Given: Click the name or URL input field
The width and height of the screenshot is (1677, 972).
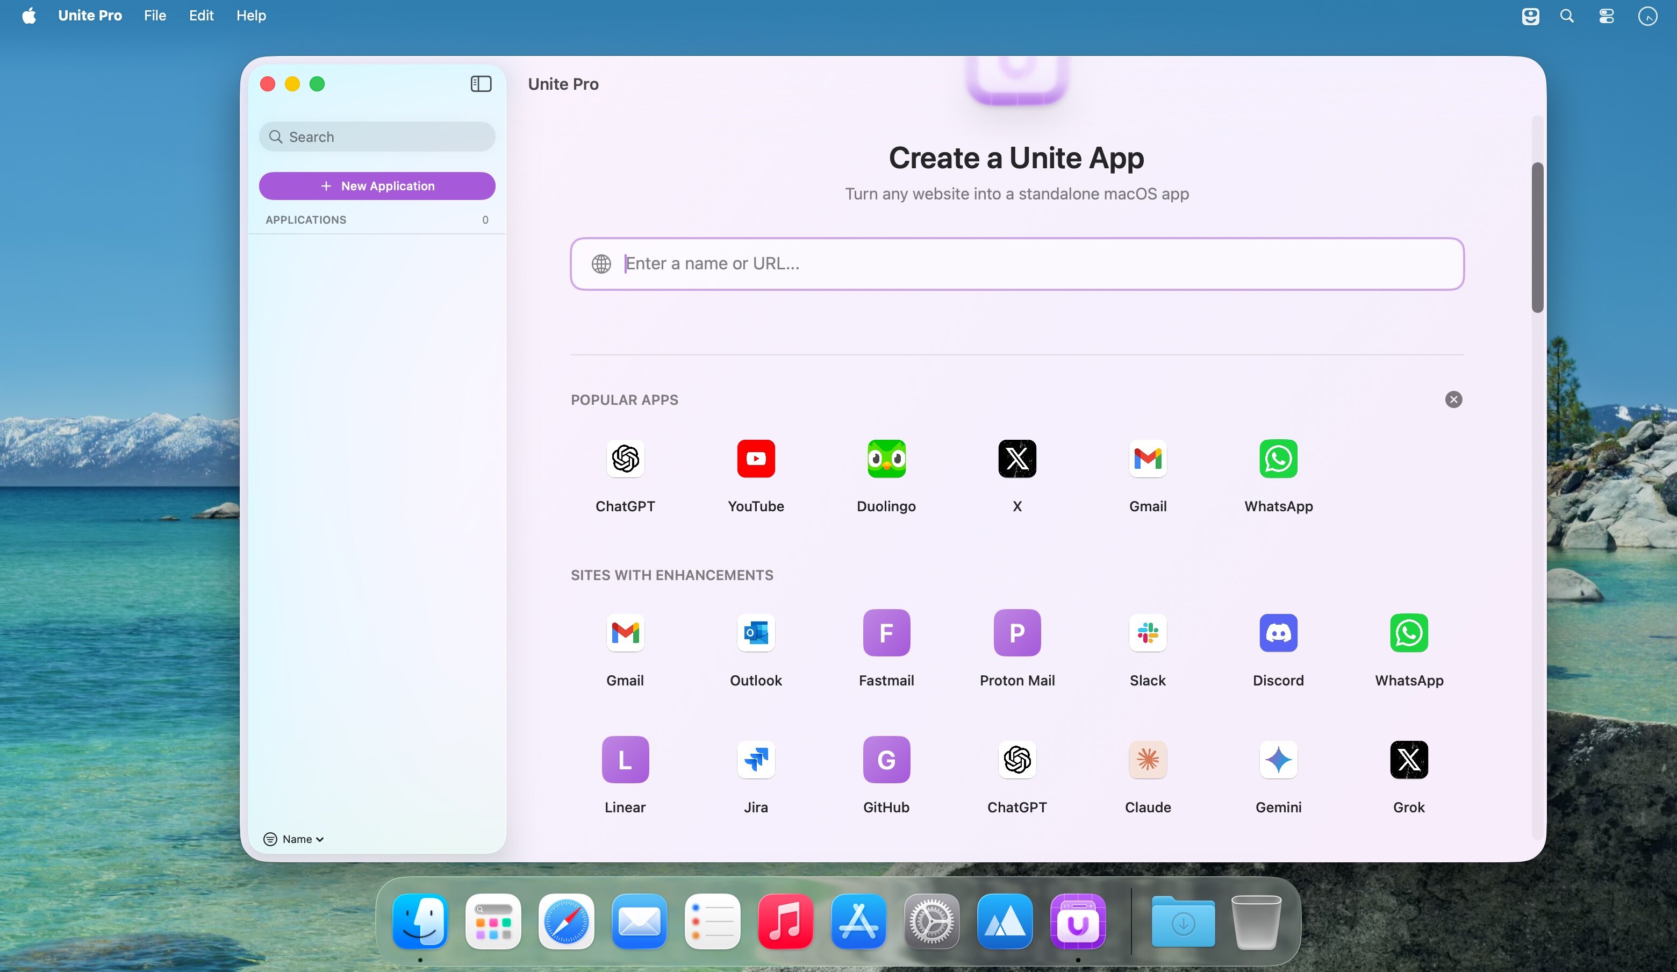Looking at the screenshot, I should coord(1016,263).
